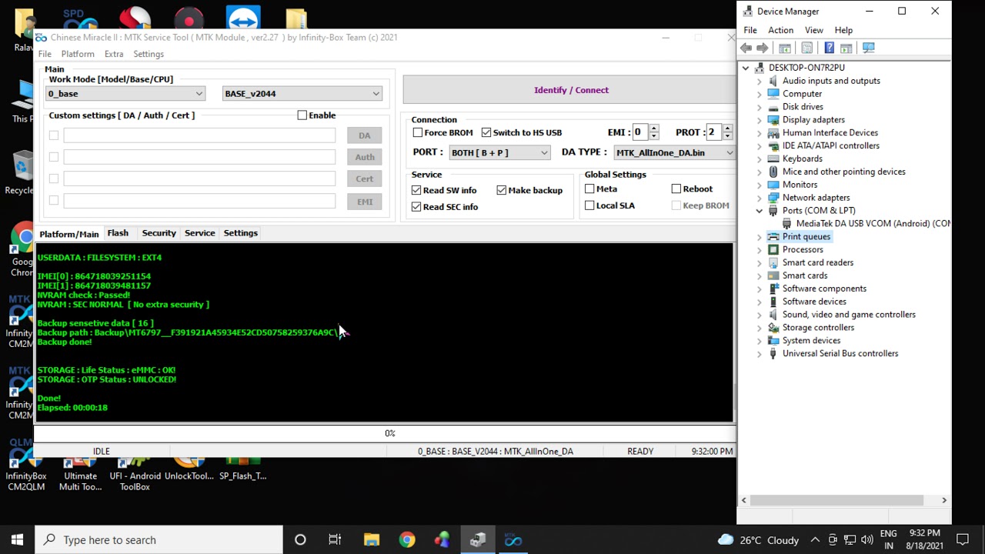Click the DA custom settings button
The height and width of the screenshot is (554, 985).
(364, 135)
